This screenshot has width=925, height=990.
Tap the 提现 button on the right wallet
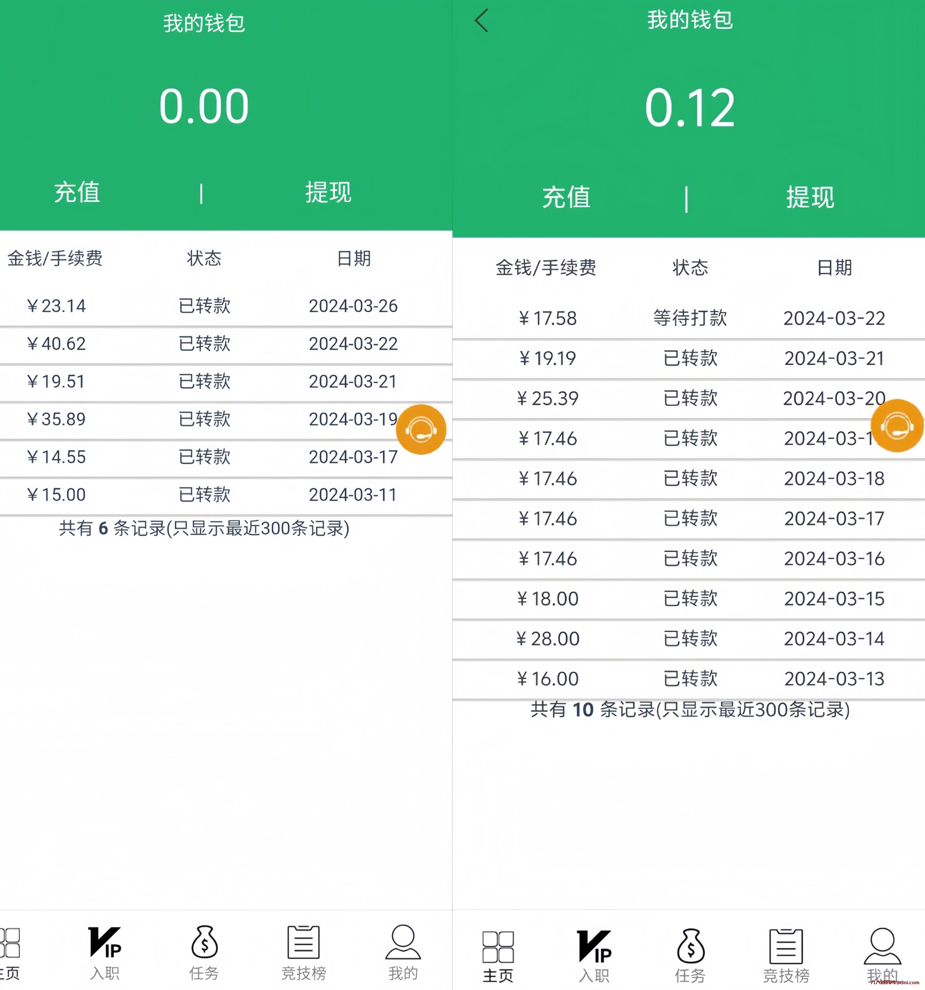coord(810,198)
